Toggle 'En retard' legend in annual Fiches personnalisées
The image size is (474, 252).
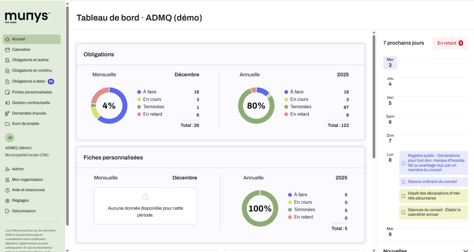tap(303, 217)
